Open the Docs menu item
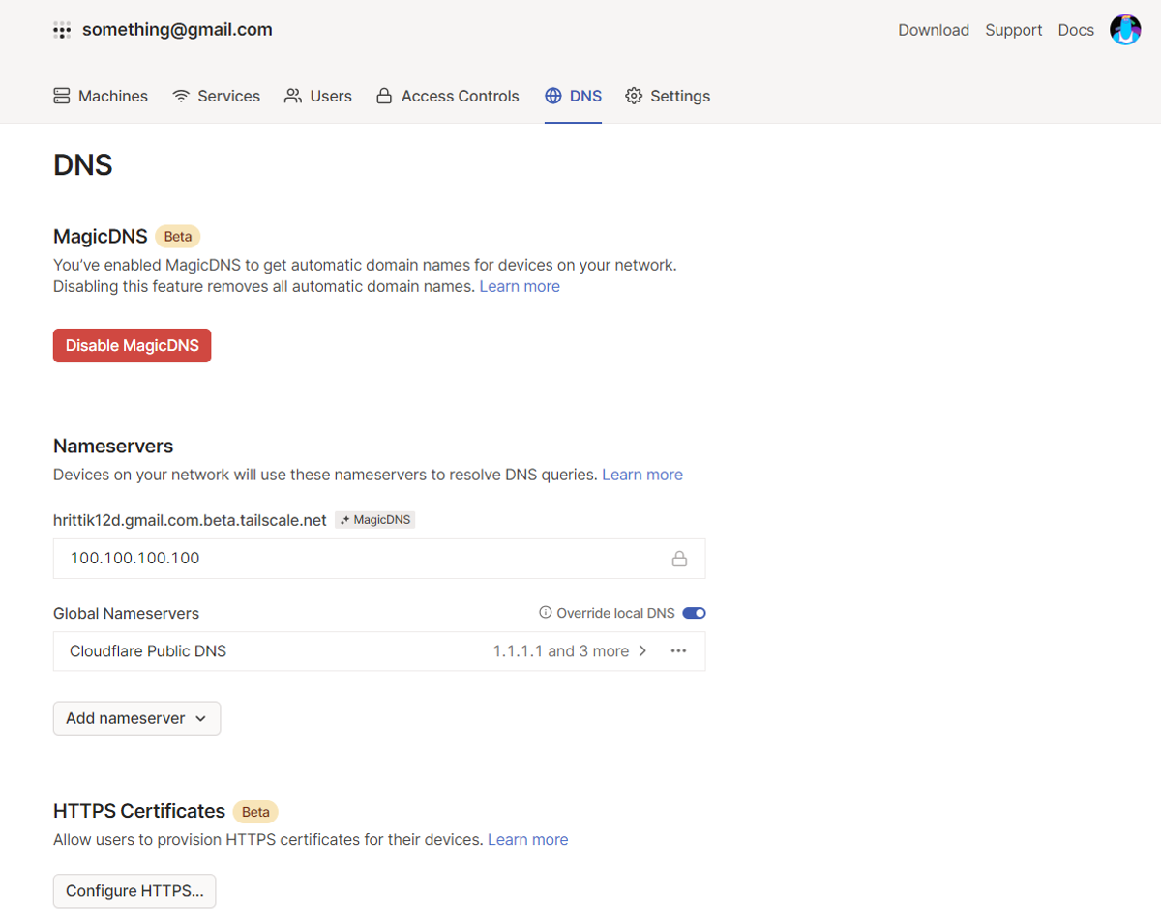 point(1076,30)
